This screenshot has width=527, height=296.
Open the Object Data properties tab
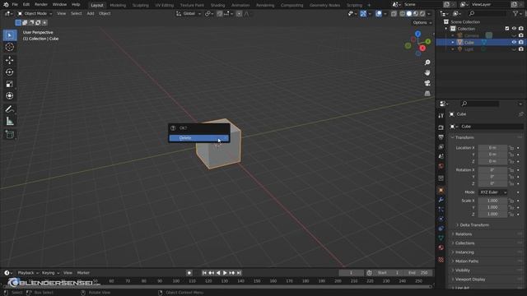441,238
